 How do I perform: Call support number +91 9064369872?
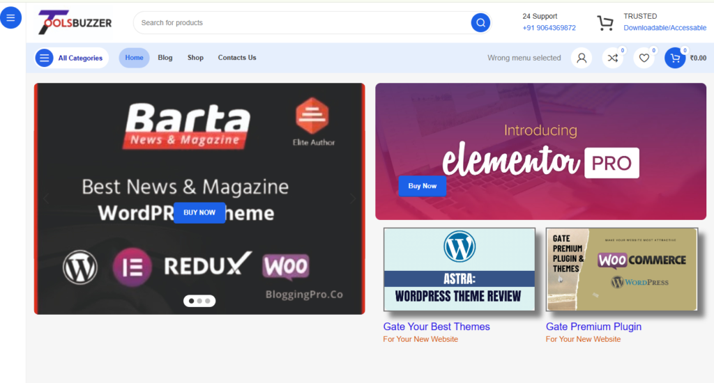[x=549, y=28]
